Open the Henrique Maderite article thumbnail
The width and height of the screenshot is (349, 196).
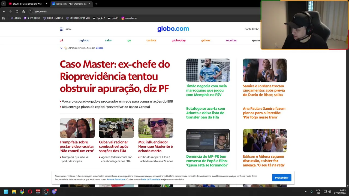[x=156, y=128]
